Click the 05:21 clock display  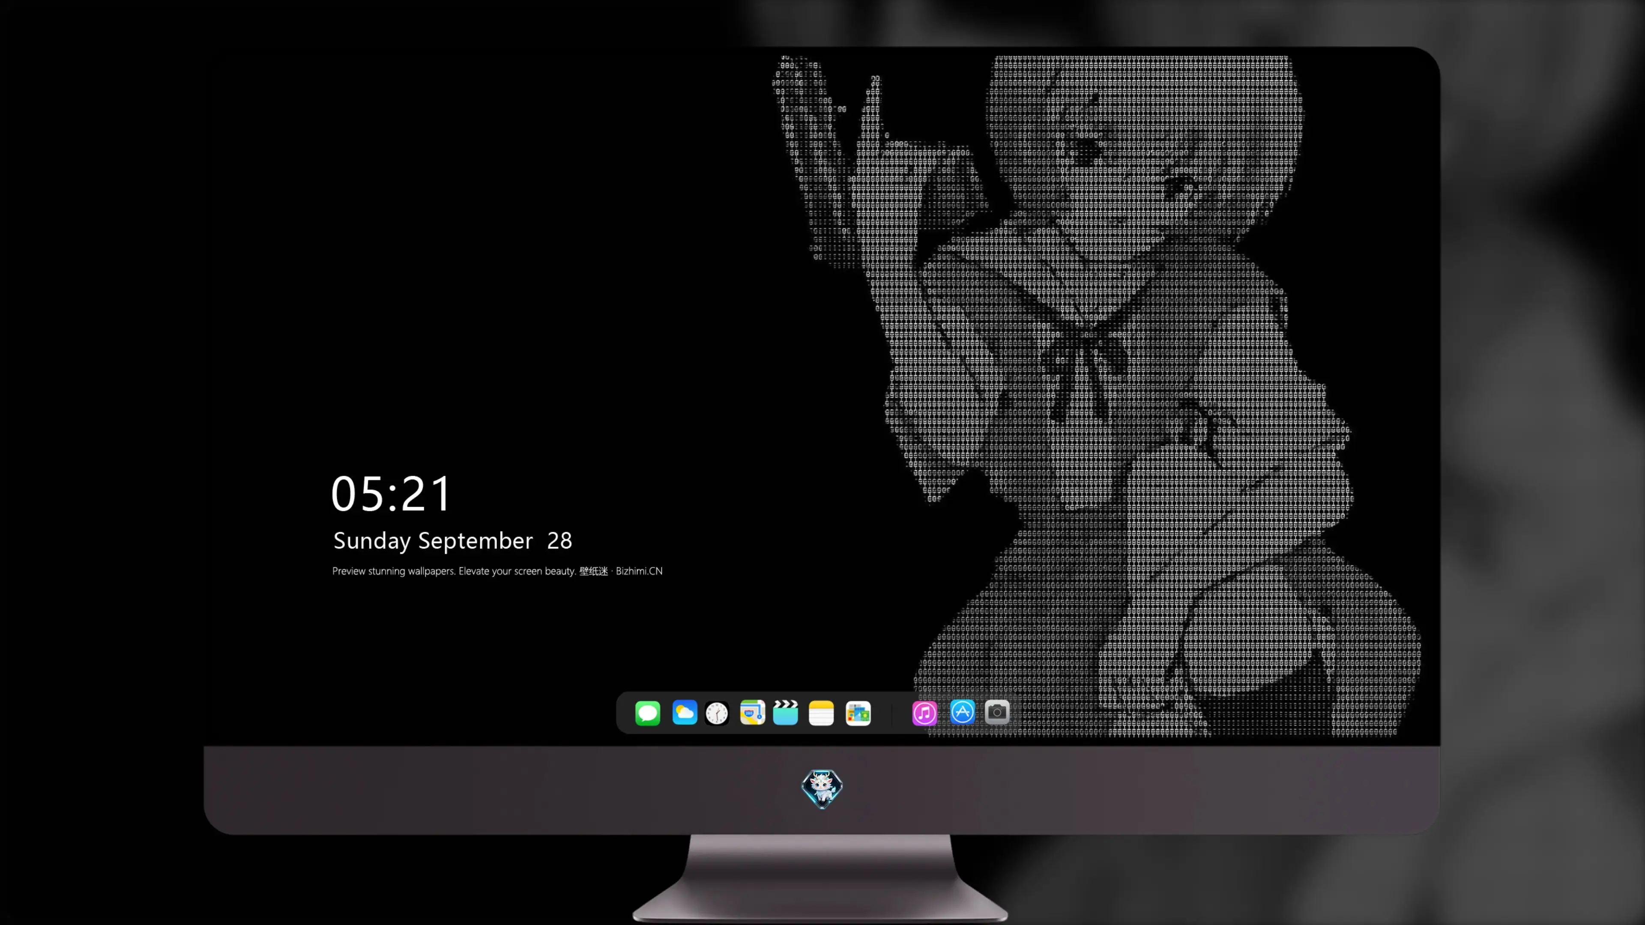391,494
